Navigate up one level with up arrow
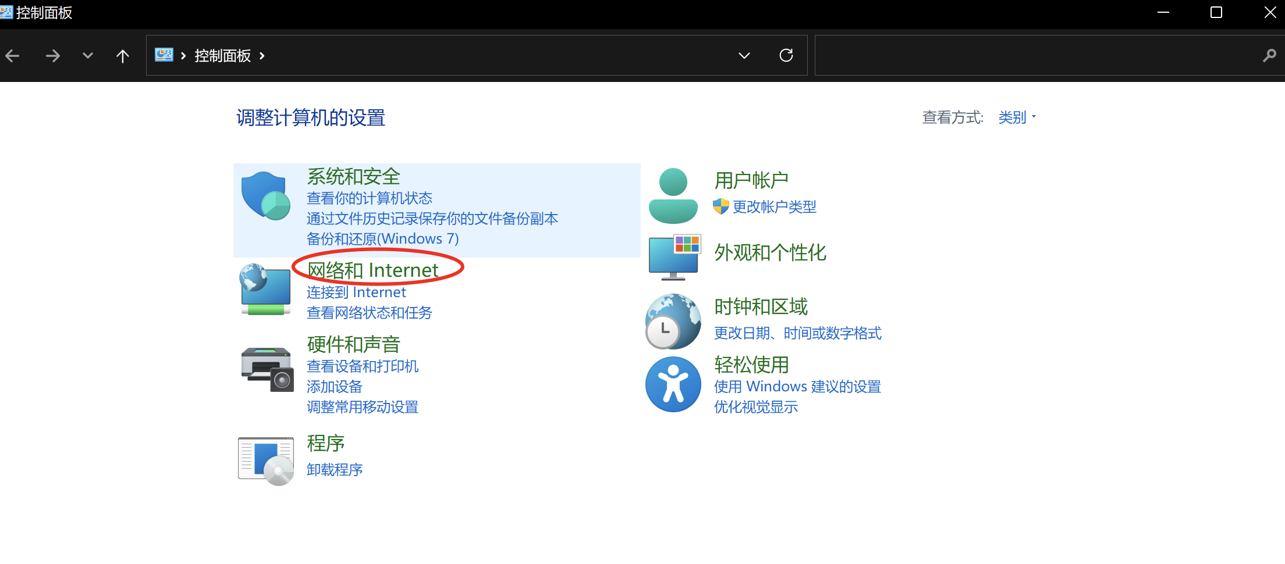The image size is (1285, 564). (122, 56)
